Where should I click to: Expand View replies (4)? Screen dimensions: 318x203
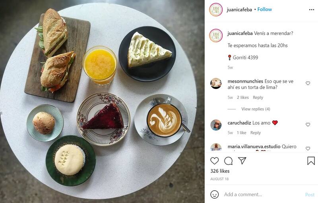coord(256,109)
